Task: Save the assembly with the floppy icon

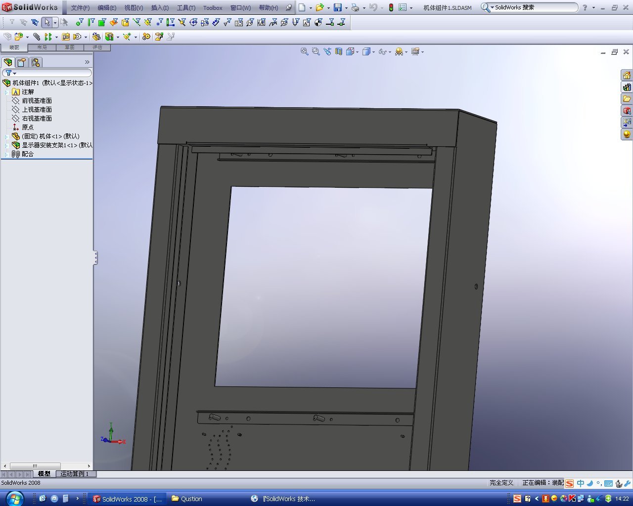Action: (x=338, y=7)
